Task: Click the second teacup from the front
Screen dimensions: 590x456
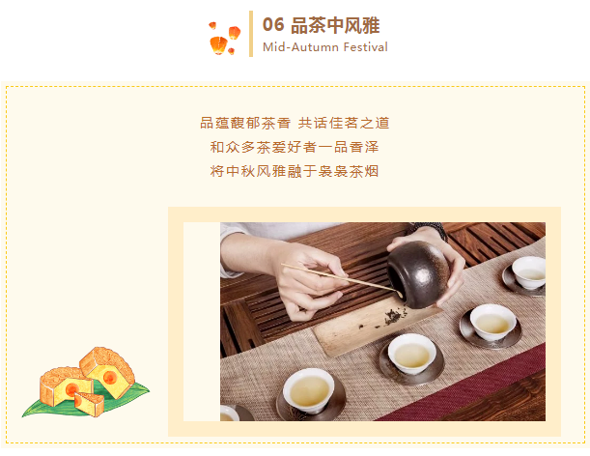Action: point(411,357)
